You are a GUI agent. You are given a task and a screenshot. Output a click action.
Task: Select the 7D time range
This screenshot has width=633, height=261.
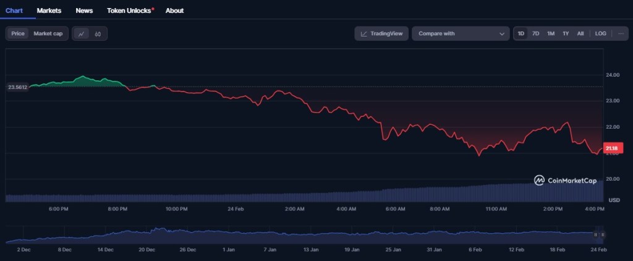pyautogui.click(x=536, y=33)
